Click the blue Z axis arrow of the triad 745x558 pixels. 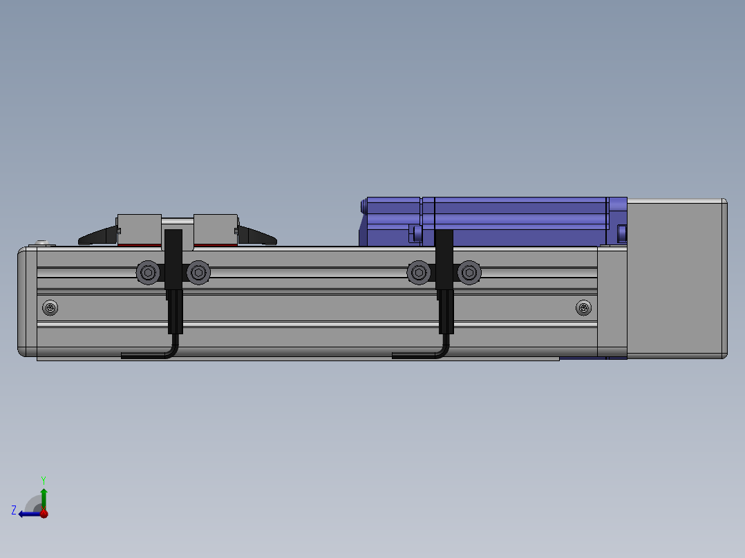tap(28, 514)
